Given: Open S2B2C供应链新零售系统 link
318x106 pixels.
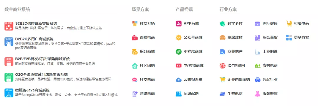Looking at the screenshot, I should [x=36, y=23].
